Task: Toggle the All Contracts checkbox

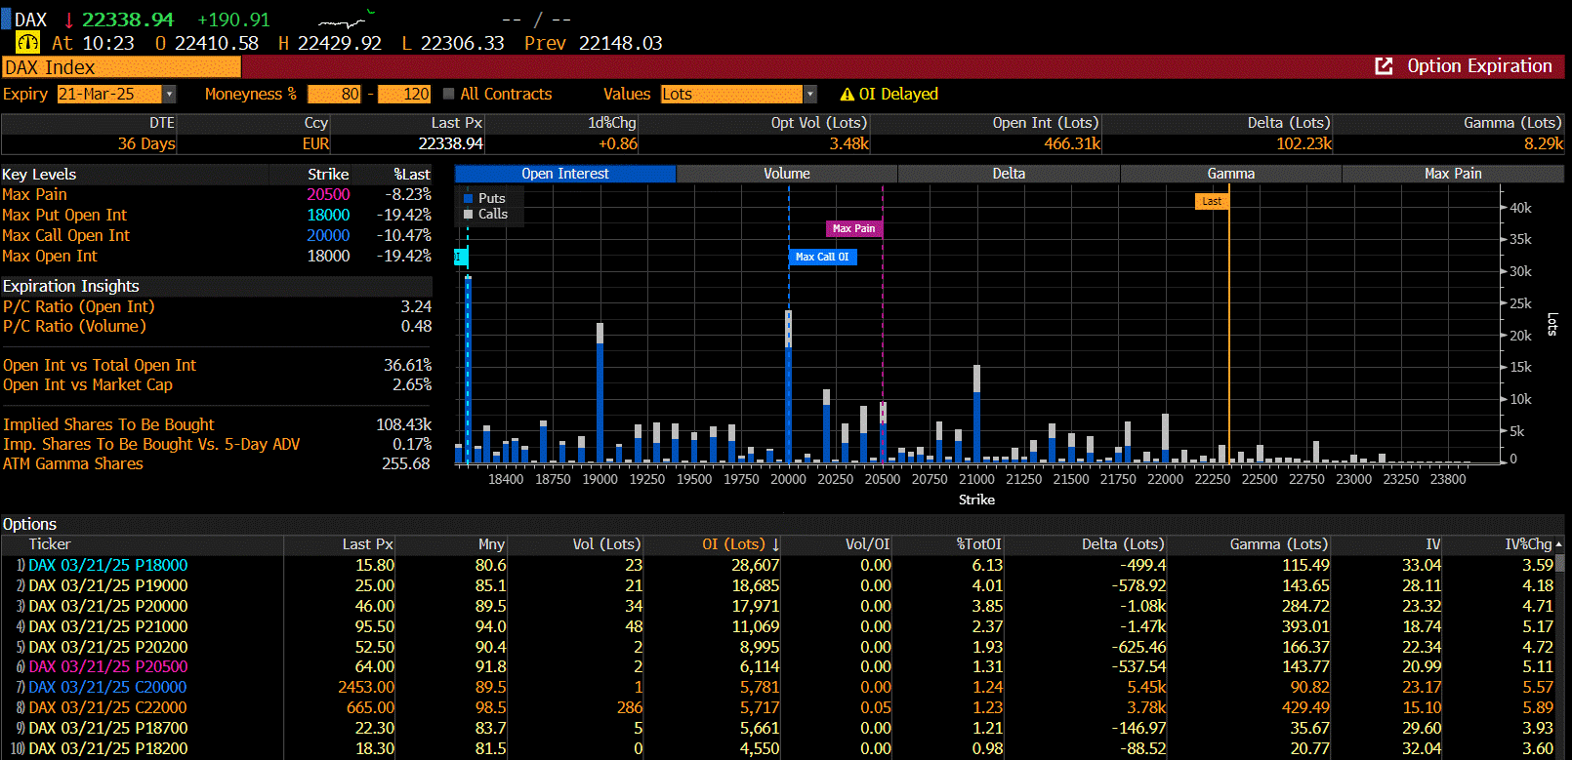Action: 448,94
